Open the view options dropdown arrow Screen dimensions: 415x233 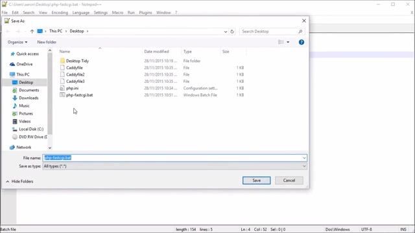click(x=288, y=42)
